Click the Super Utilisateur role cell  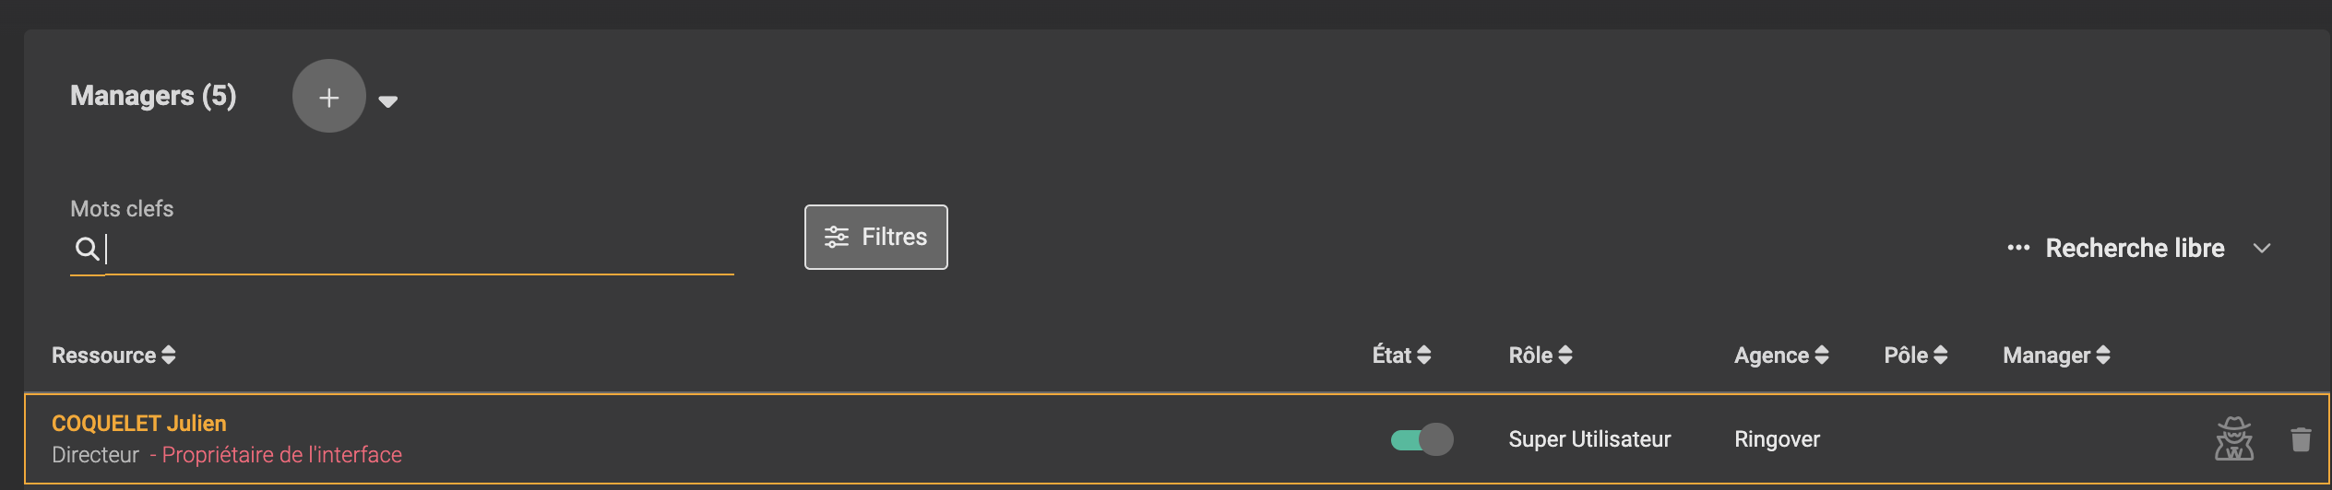[x=1589, y=439]
